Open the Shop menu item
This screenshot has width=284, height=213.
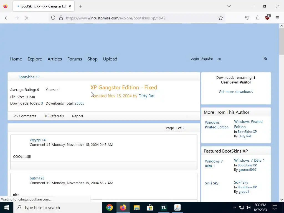[x=92, y=59]
